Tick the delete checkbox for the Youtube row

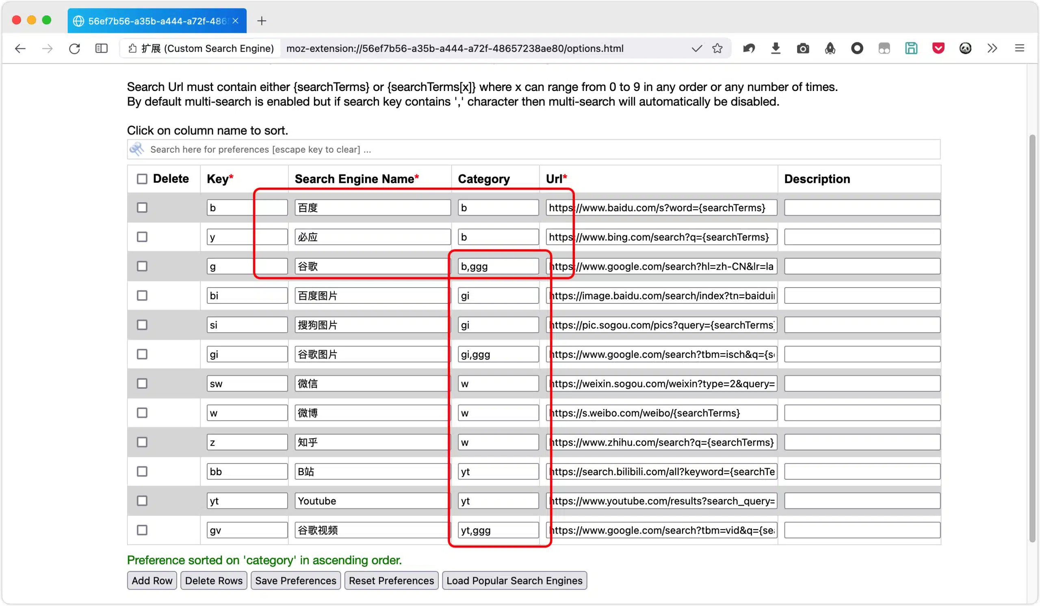(x=142, y=501)
